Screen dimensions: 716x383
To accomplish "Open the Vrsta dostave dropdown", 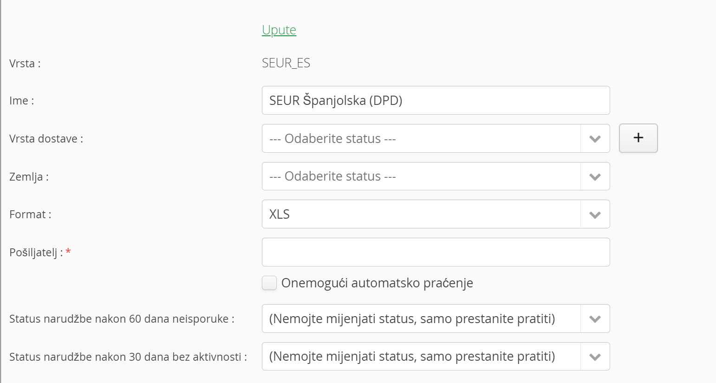I will click(x=436, y=138).
